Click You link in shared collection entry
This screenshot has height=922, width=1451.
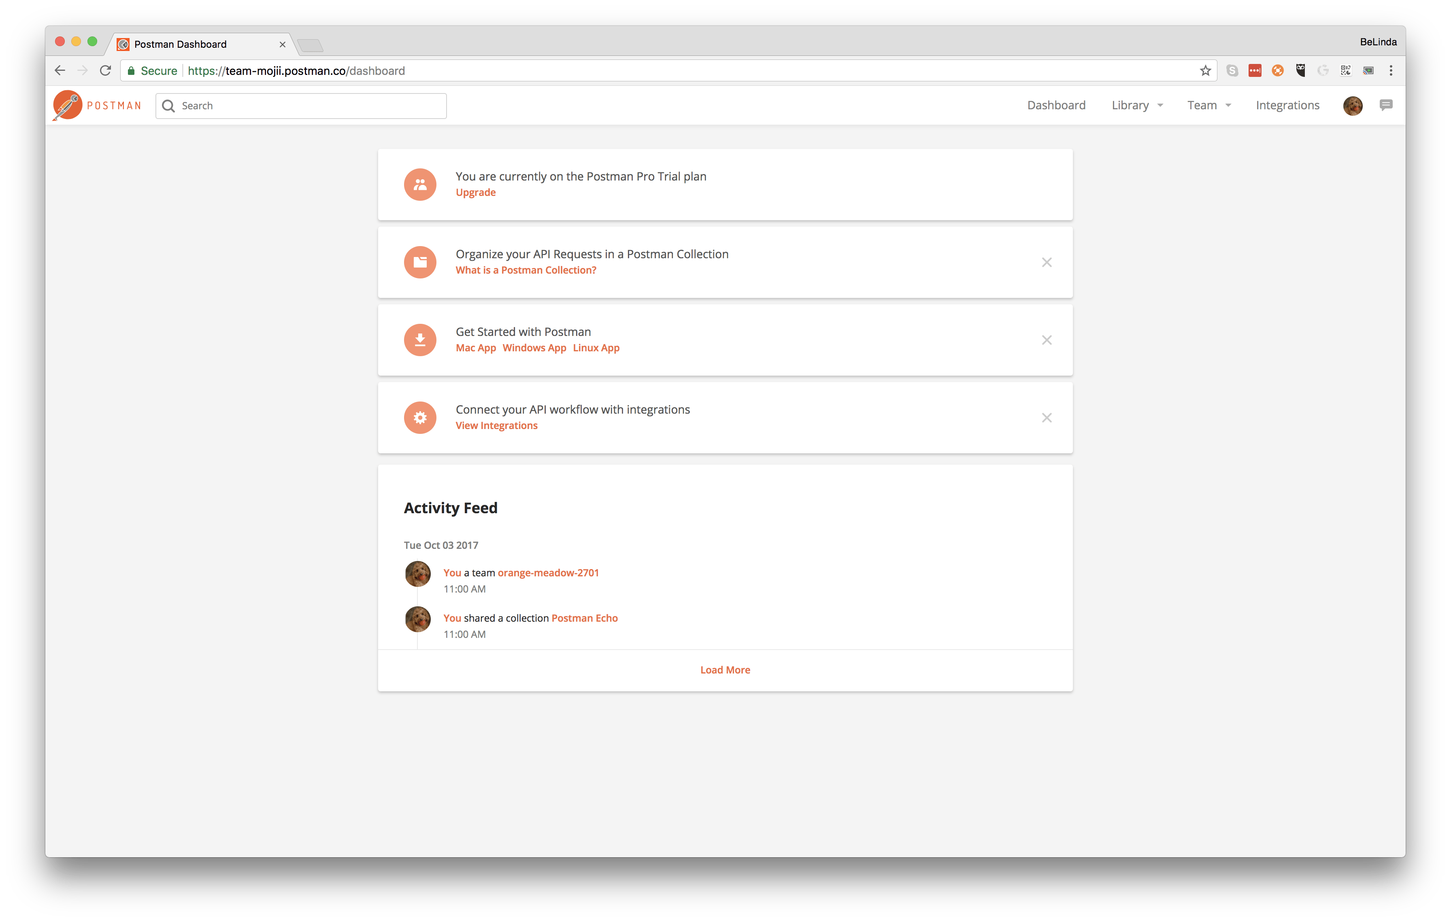pyautogui.click(x=452, y=618)
